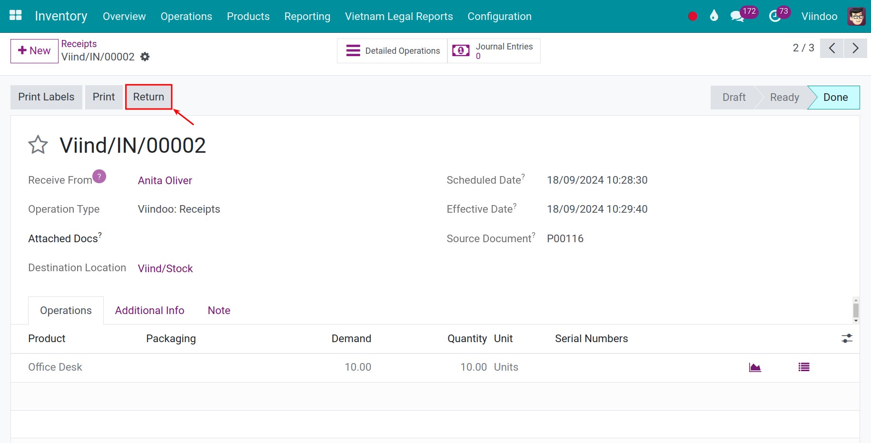Select the Operations tab

[66, 311]
